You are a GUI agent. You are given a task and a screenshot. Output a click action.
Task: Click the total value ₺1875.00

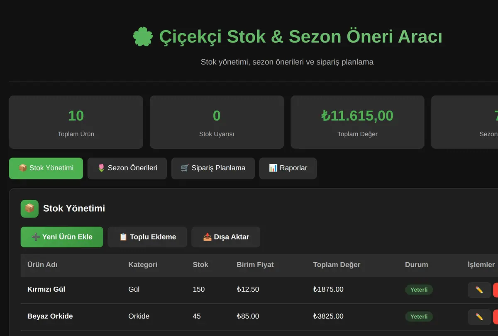(x=328, y=289)
